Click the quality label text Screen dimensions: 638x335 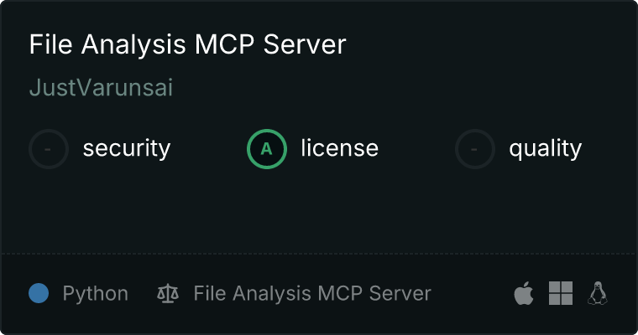545,148
